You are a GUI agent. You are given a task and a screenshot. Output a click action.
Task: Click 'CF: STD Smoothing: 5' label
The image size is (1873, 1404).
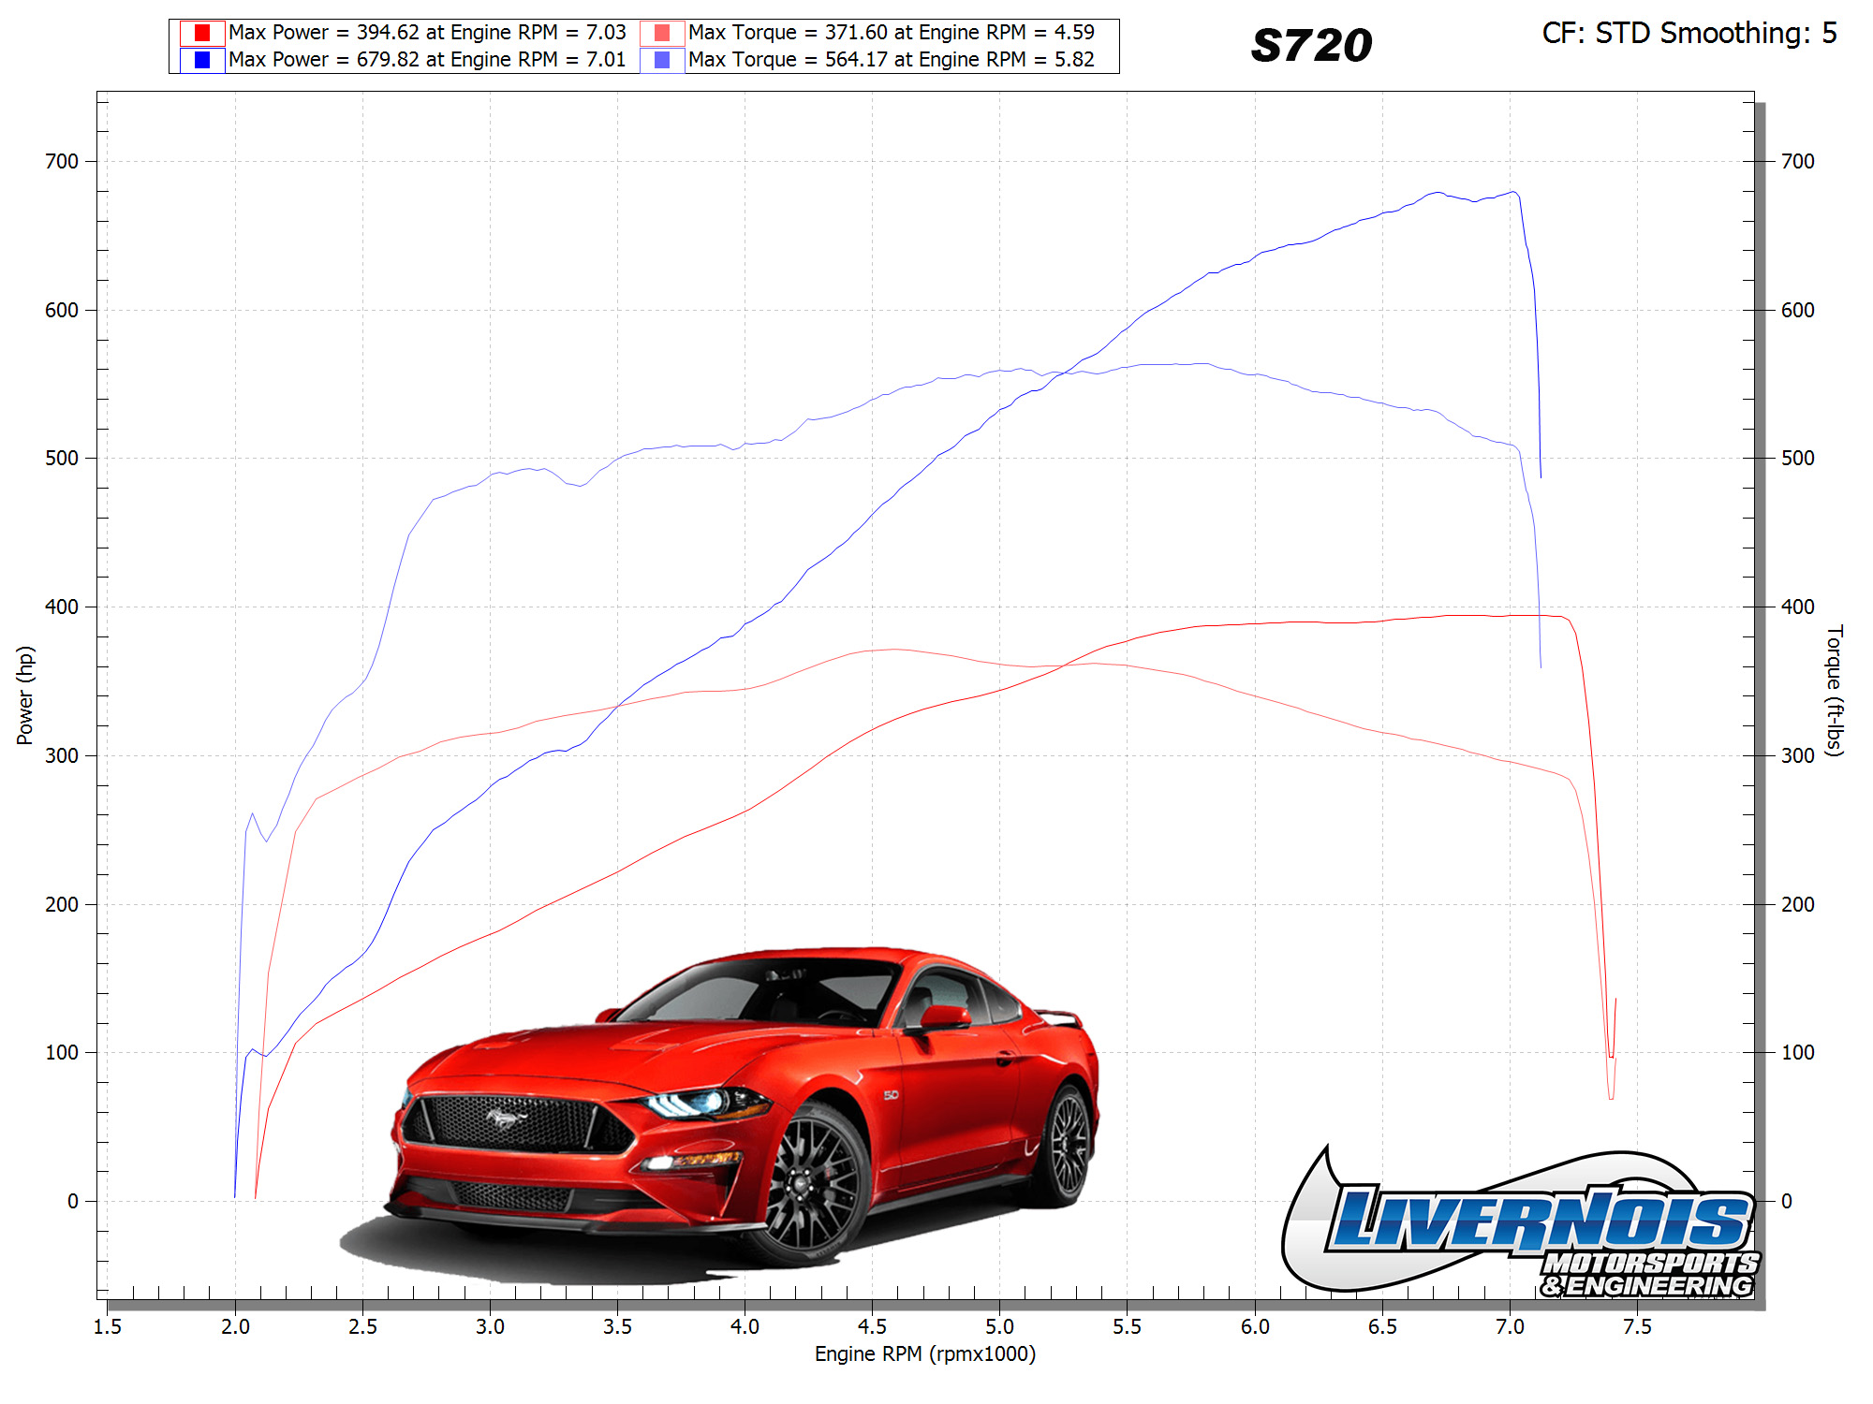click(x=1689, y=34)
